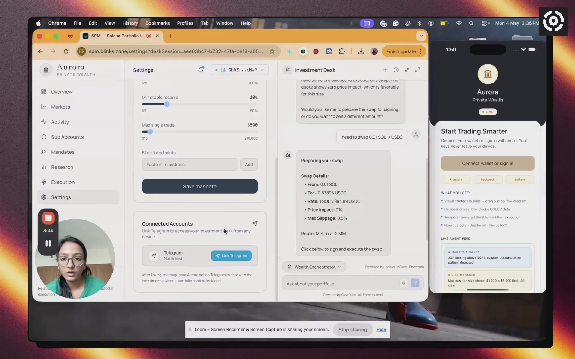Close the SPM Solana Portfolio tab
Viewport: 575px width, 359px height.
157,36
